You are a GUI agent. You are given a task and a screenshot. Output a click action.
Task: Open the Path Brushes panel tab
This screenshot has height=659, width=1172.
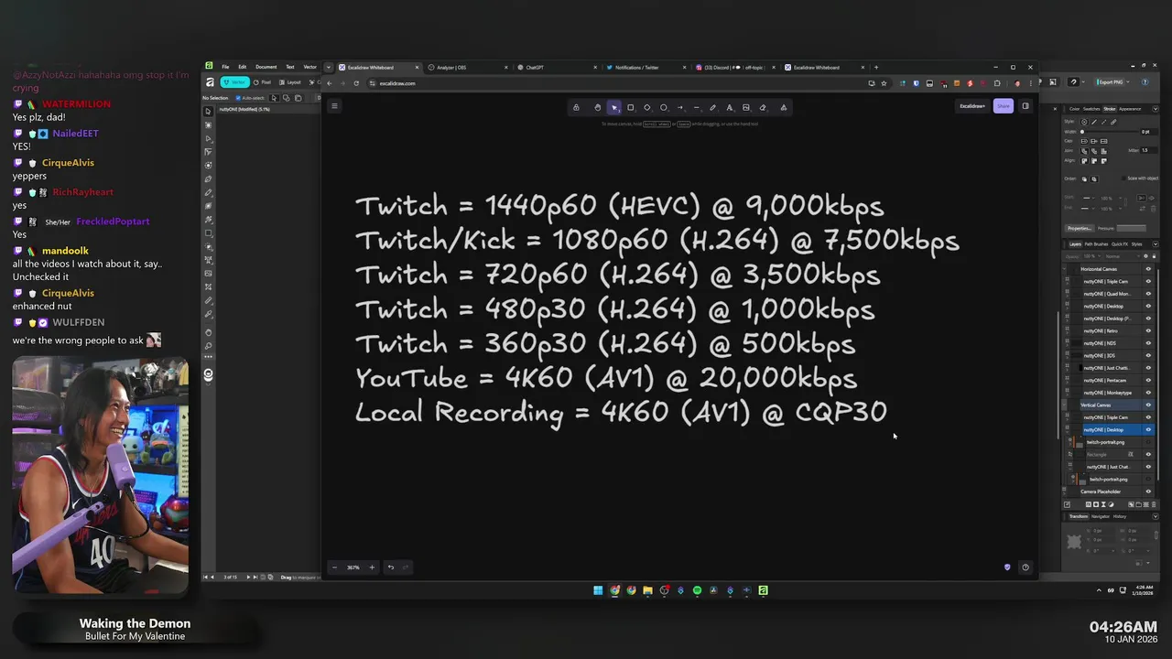1095,244
